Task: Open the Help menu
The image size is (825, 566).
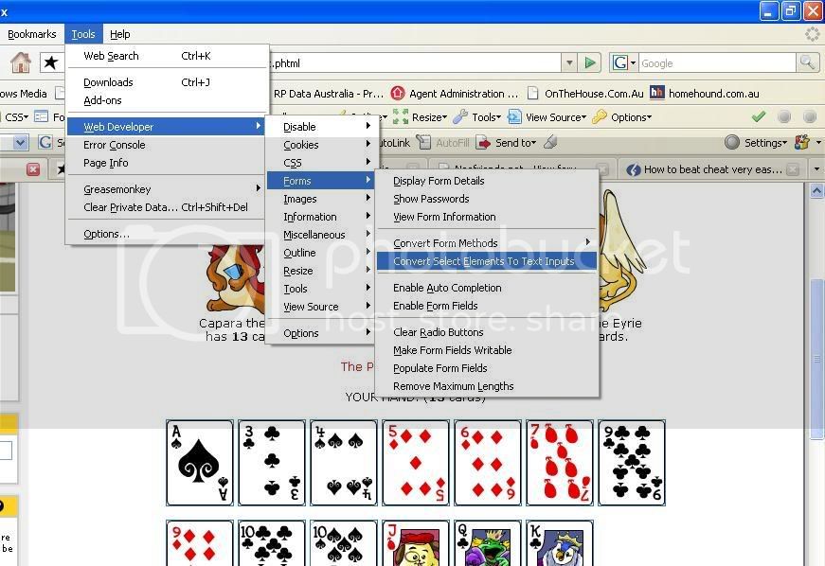Action: tap(119, 34)
